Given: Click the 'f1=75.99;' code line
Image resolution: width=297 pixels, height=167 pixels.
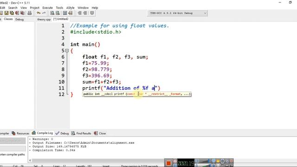Looking at the screenshot, I should pyautogui.click(x=96, y=63).
